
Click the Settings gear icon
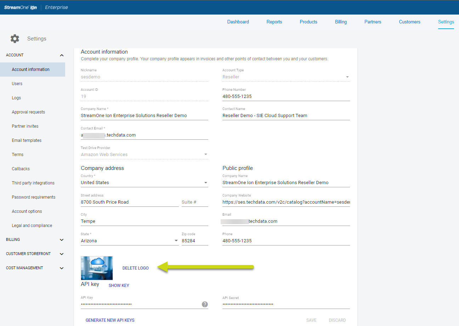click(15, 39)
